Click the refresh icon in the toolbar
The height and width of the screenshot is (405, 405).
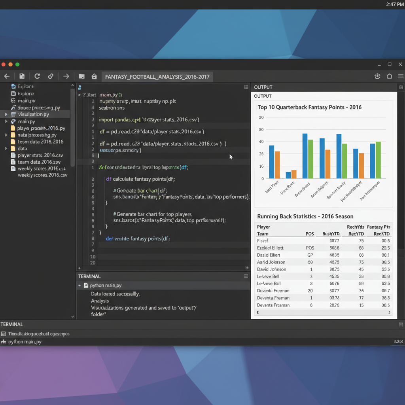click(x=37, y=76)
